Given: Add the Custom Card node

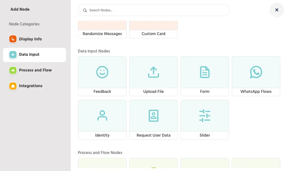Looking at the screenshot, I should (153, 29).
